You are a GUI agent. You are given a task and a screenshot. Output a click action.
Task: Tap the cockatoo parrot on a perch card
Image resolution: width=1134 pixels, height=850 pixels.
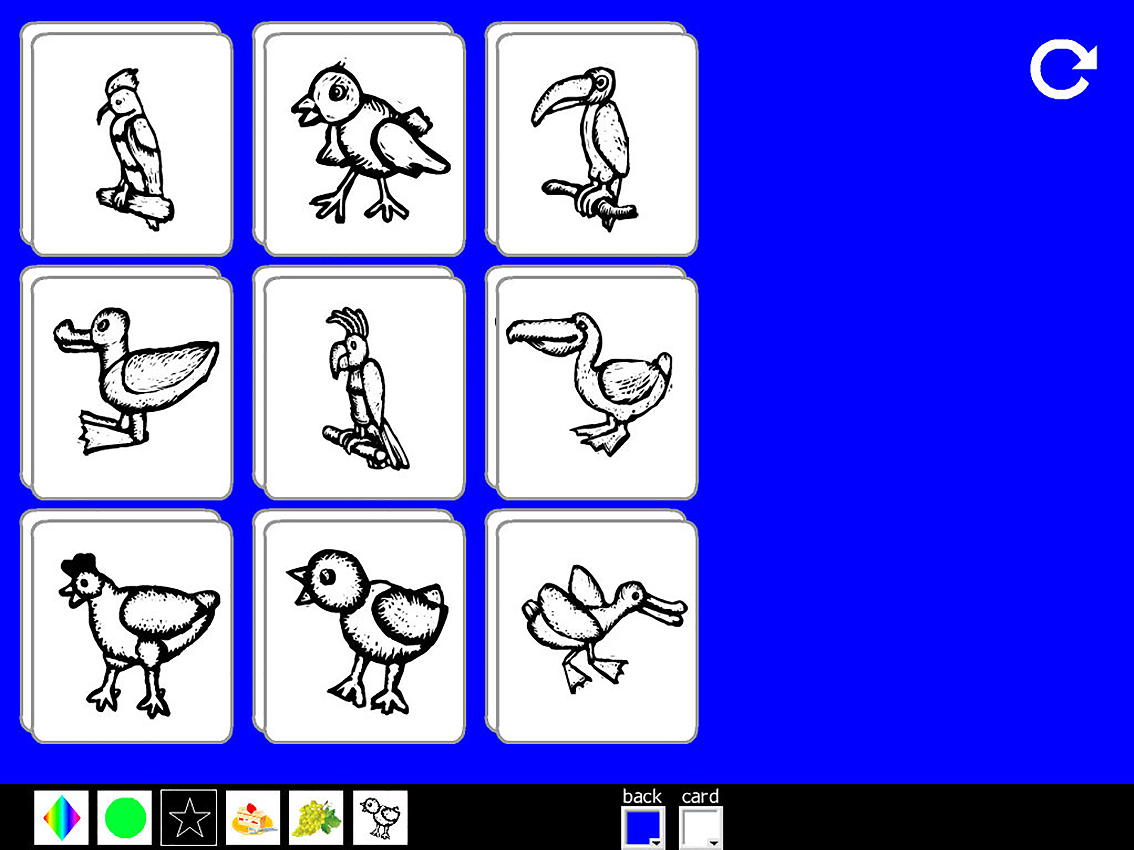[x=364, y=388]
